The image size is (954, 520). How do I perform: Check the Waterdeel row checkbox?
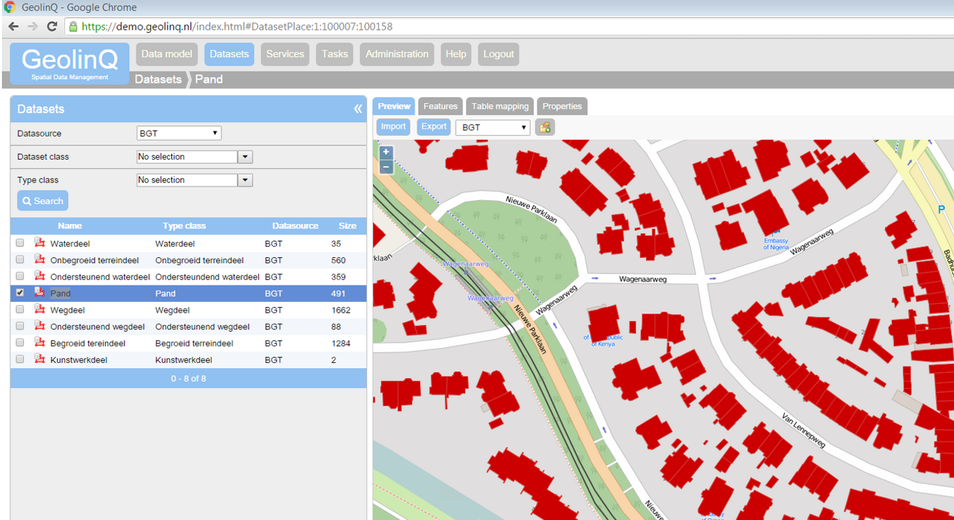click(20, 243)
